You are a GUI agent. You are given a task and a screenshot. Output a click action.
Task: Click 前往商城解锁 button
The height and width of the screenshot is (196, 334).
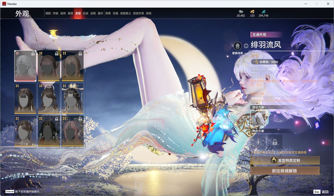click(x=285, y=171)
